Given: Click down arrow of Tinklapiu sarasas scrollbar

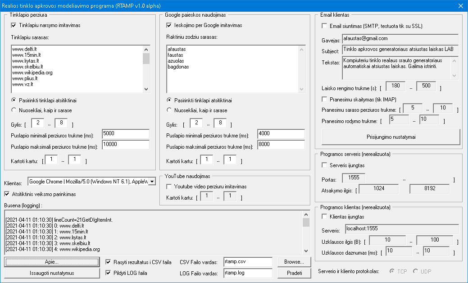Looking at the screenshot, I should [146, 89].
